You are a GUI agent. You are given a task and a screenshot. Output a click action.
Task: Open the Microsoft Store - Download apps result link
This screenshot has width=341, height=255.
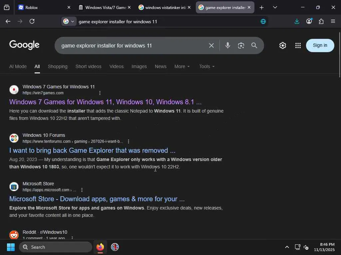click(x=97, y=199)
